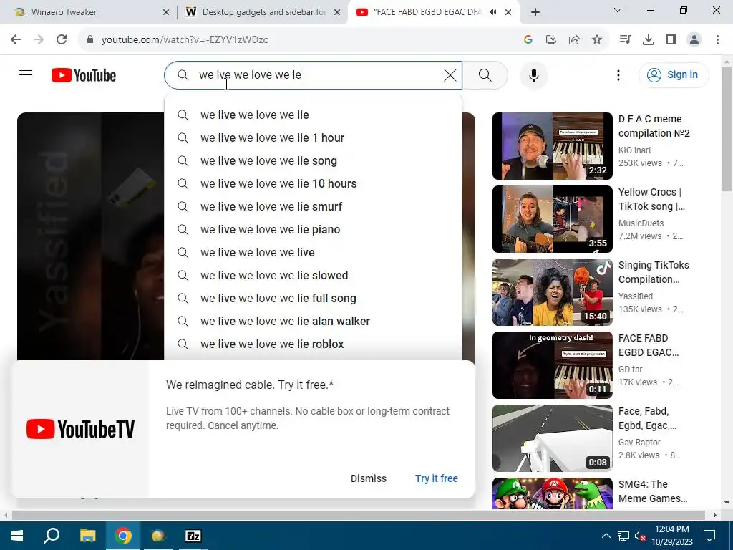733x550 pixels.
Task: Click the horizontal page scrollbar
Action: (358, 515)
